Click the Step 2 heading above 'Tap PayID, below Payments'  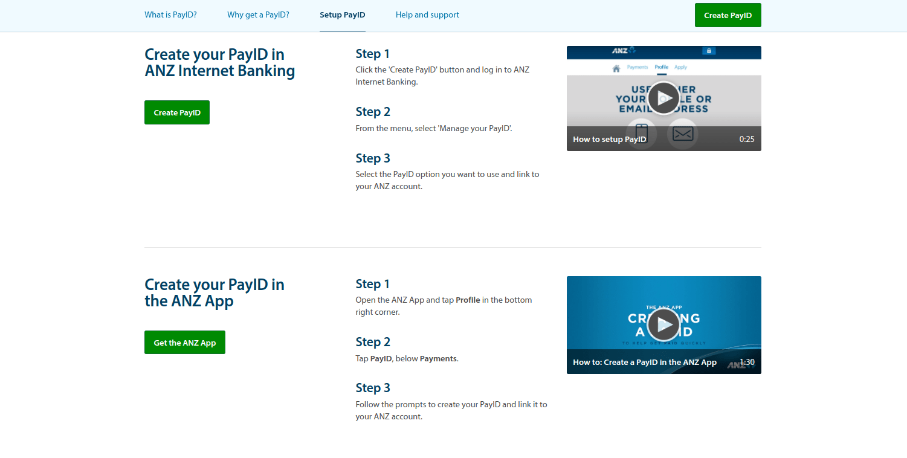click(373, 342)
